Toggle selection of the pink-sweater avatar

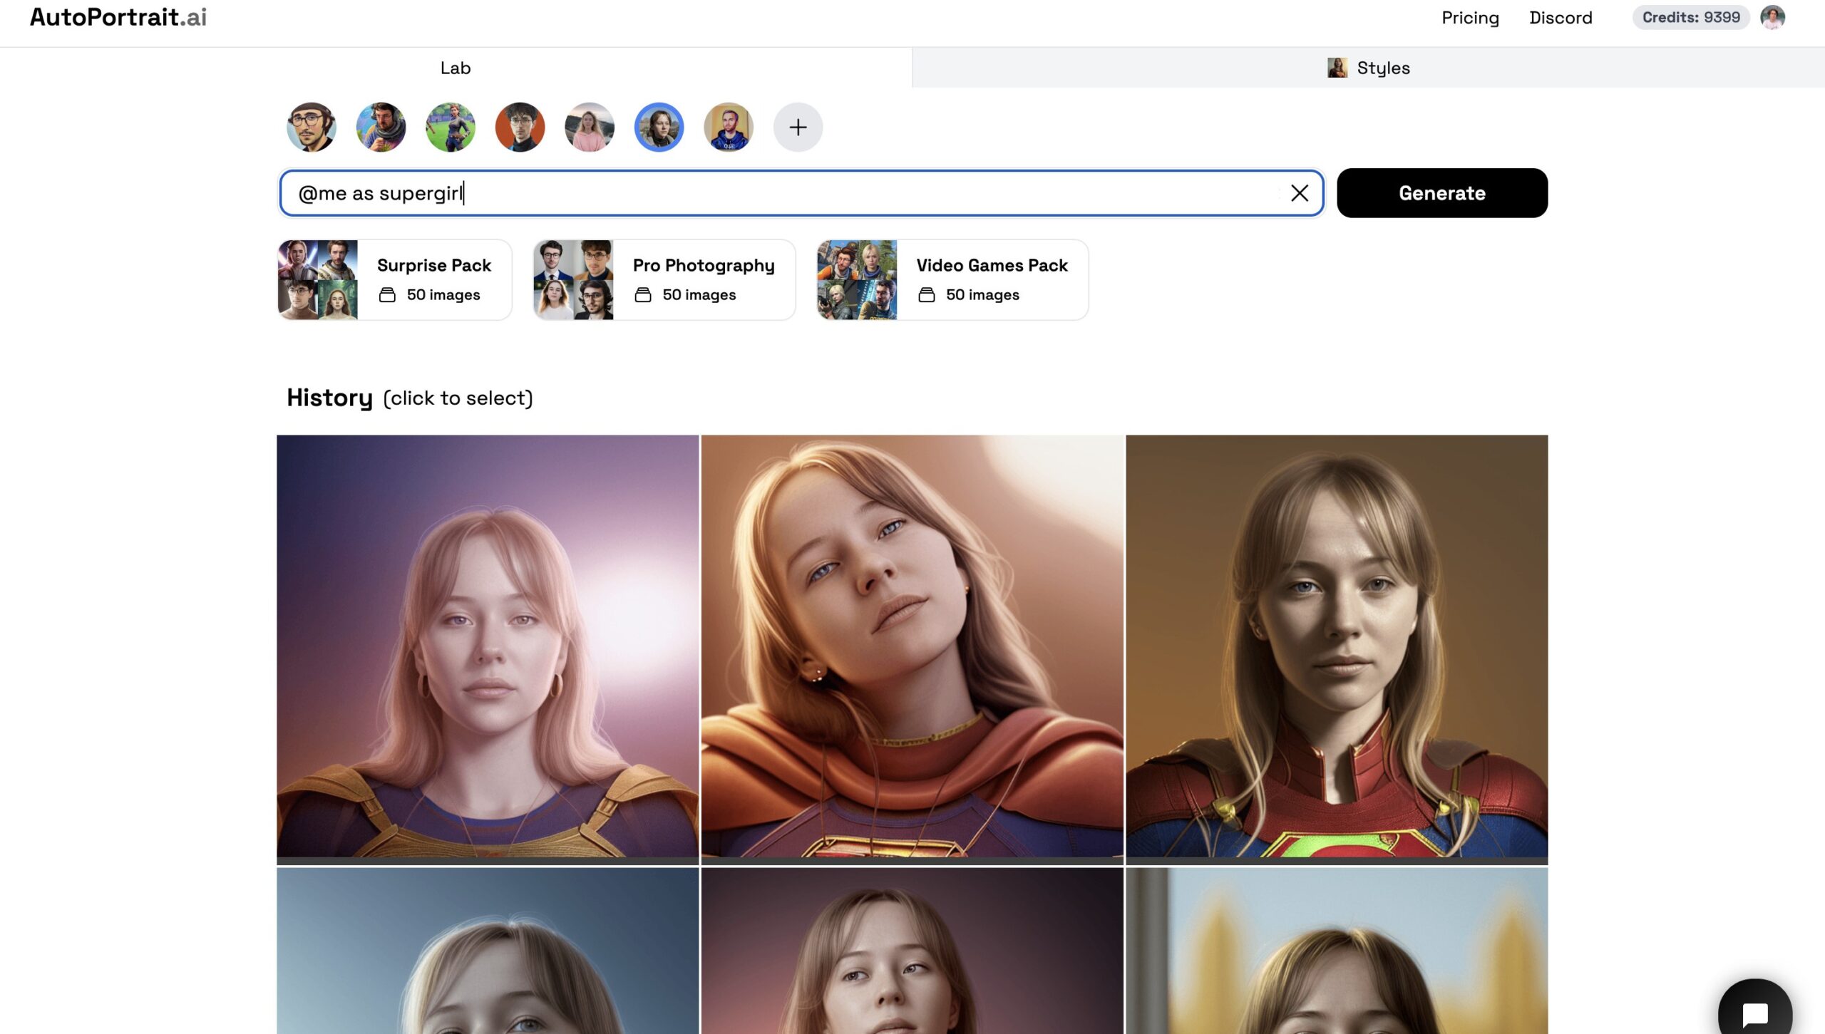point(589,127)
